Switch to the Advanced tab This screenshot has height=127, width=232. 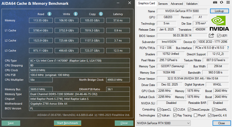pyautogui.click(x=177, y=4)
